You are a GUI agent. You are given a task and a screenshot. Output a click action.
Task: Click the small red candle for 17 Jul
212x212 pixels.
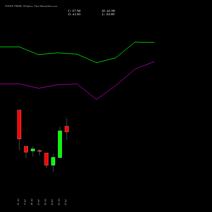click(x=26, y=149)
